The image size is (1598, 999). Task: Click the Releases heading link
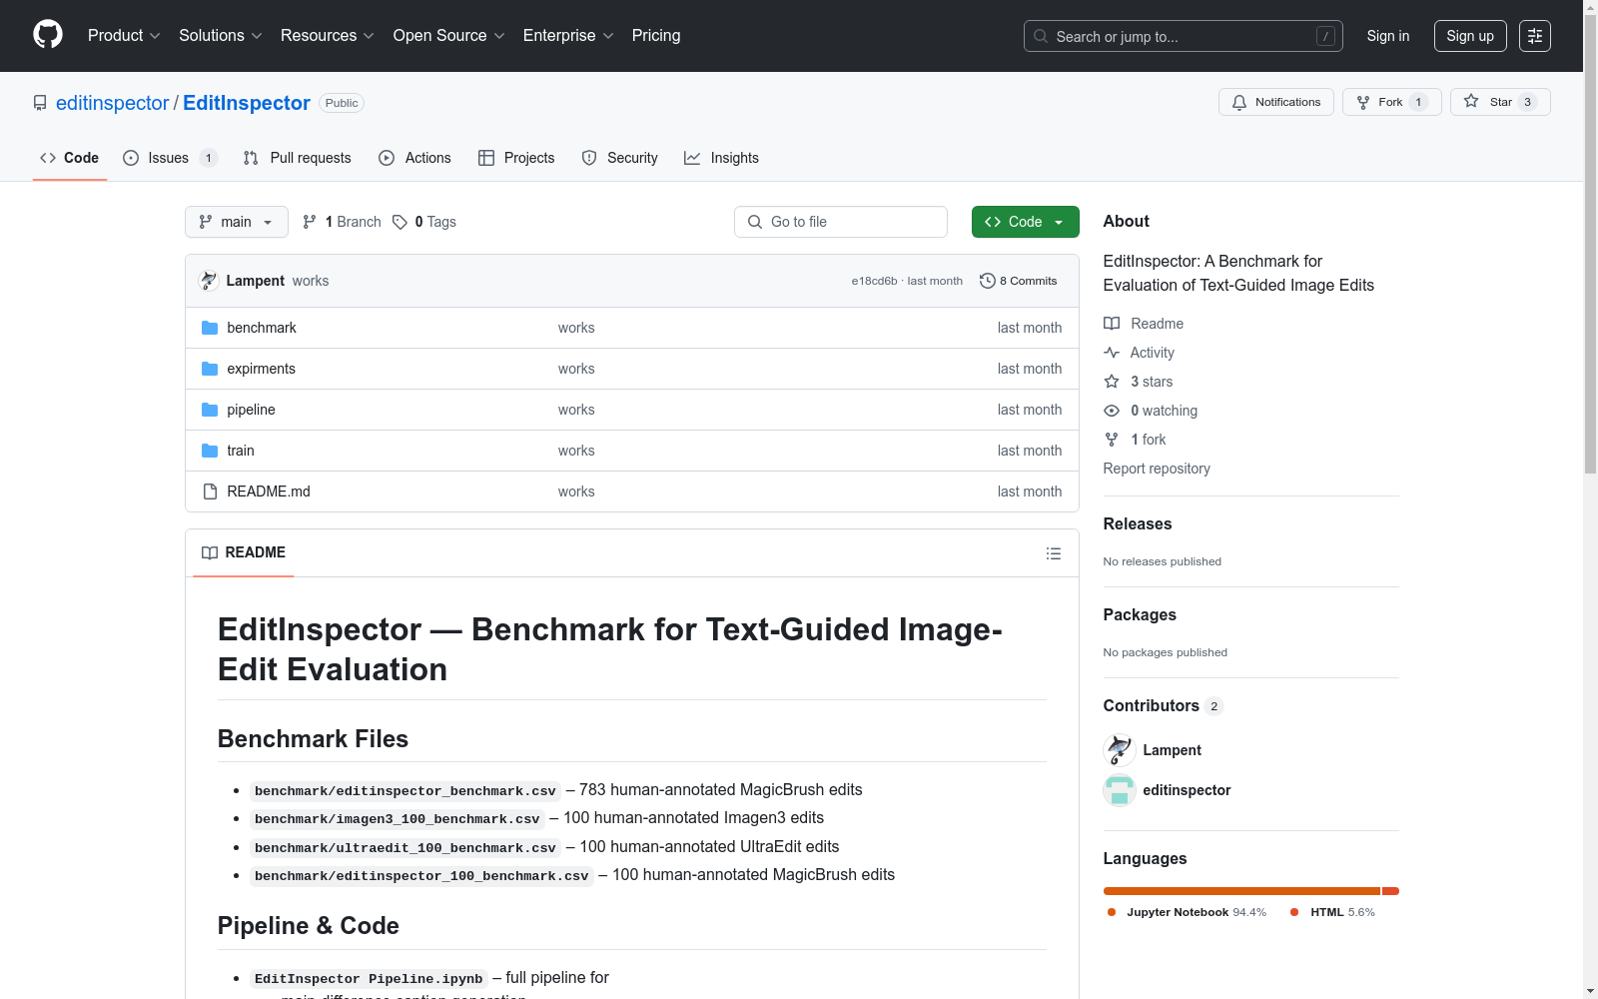[x=1138, y=523]
